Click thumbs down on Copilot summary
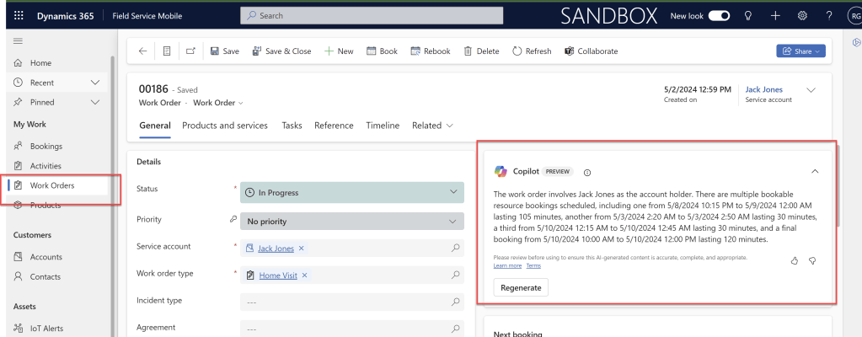 tap(812, 261)
